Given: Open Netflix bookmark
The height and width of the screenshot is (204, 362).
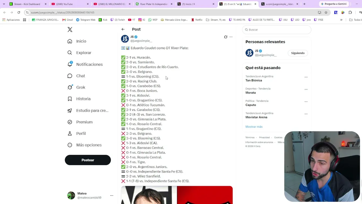Looking at the screenshot, I should (x=197, y=20).
